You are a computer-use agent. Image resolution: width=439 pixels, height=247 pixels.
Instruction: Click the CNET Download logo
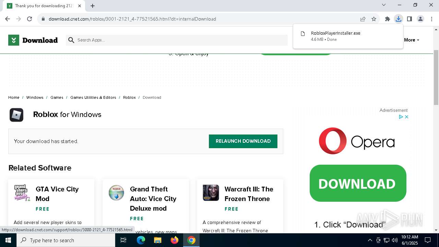(x=33, y=40)
